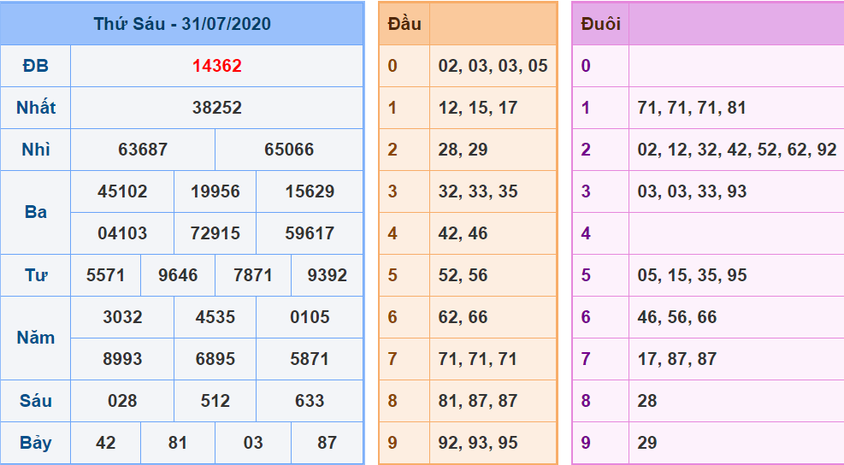Select Tư prize number 9646

coord(178,275)
